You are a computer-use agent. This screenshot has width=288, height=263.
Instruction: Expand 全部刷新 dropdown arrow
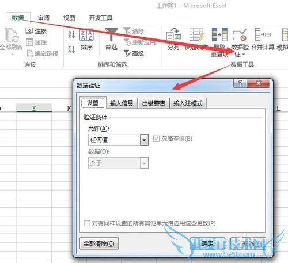[12, 55]
